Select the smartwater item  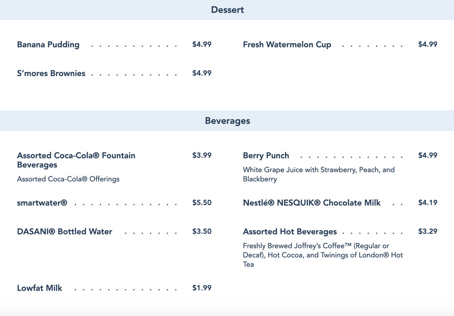[42, 202]
